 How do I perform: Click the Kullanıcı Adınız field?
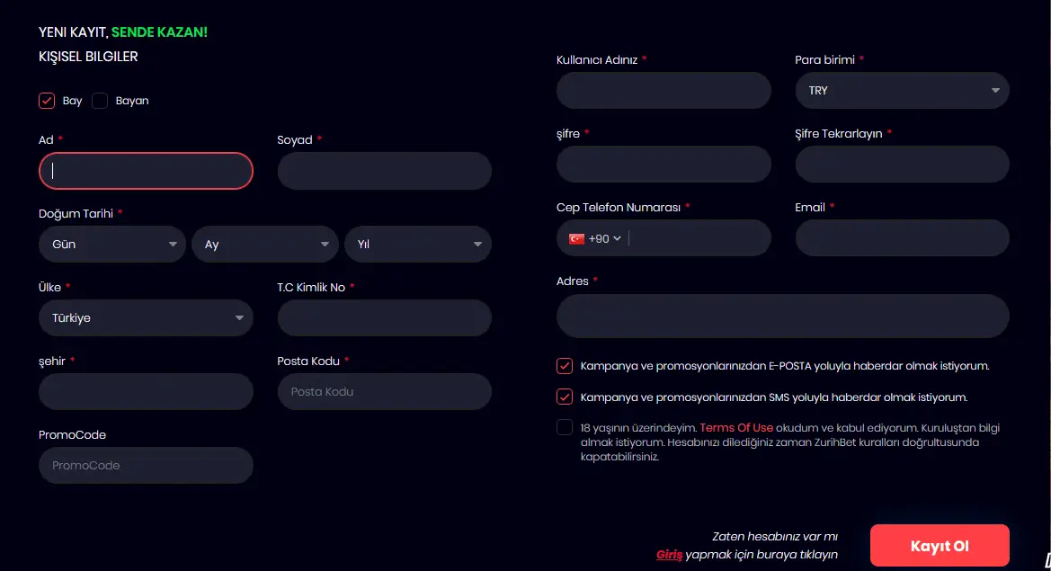(664, 91)
